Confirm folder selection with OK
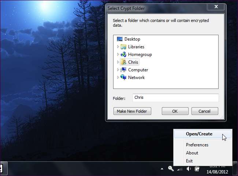The image size is (238, 176). click(175, 111)
